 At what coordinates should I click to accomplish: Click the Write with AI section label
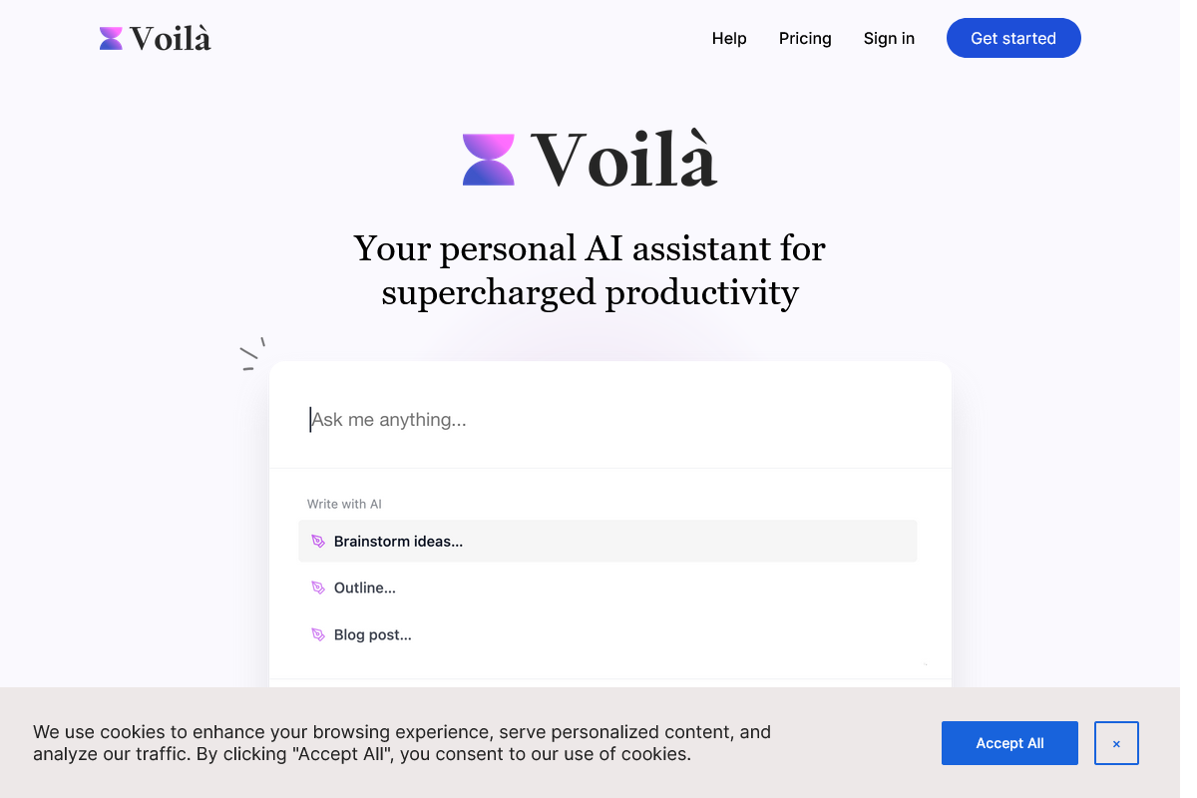click(x=344, y=504)
